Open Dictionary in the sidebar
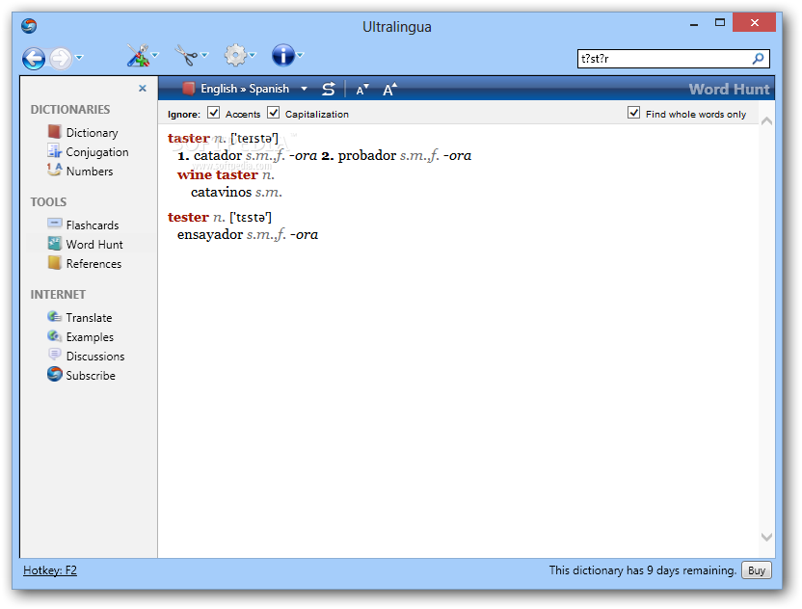Viewport: 802px width, 609px height. tap(93, 133)
